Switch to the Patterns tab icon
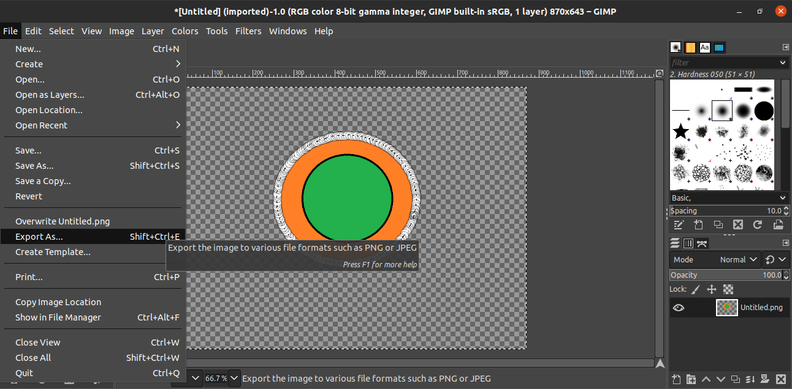792x389 pixels. (x=690, y=47)
